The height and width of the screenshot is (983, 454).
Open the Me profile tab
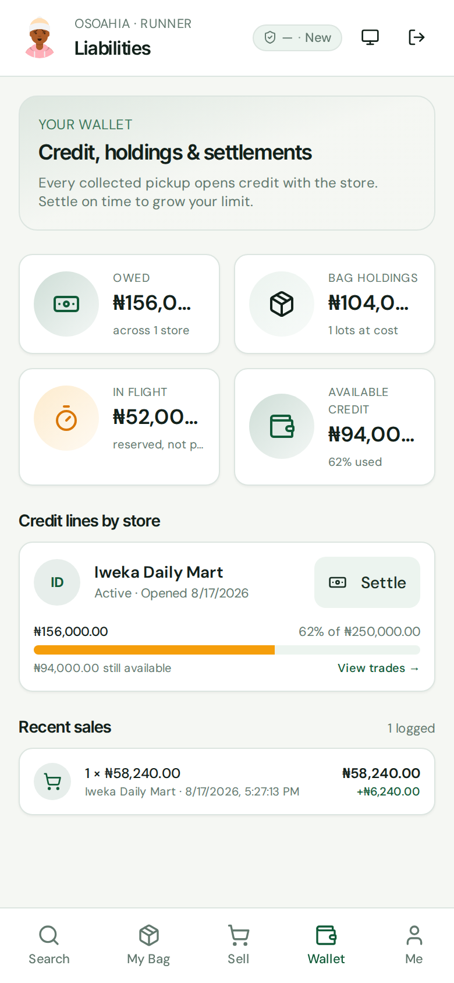414,945
